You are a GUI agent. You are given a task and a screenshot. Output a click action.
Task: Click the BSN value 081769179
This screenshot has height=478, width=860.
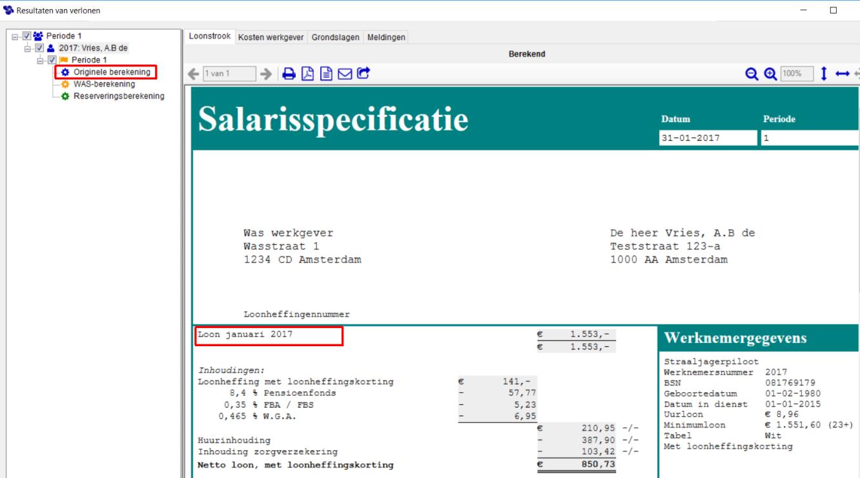(790, 383)
